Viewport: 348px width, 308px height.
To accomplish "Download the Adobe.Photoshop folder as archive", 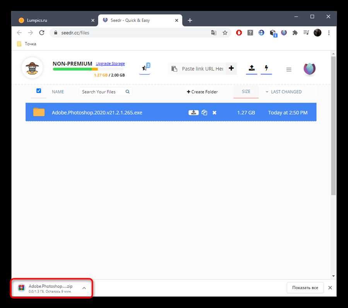I will pos(194,112).
